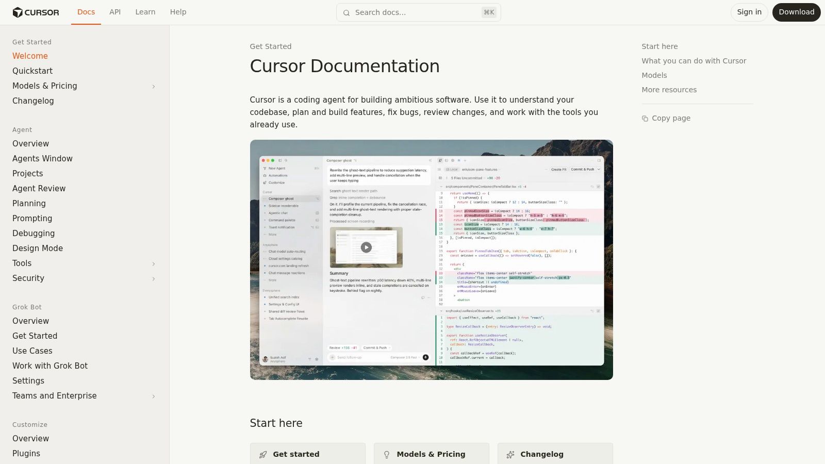The width and height of the screenshot is (825, 464).
Task: Expand Teams and Enterprise sidebar section
Action: click(154, 396)
